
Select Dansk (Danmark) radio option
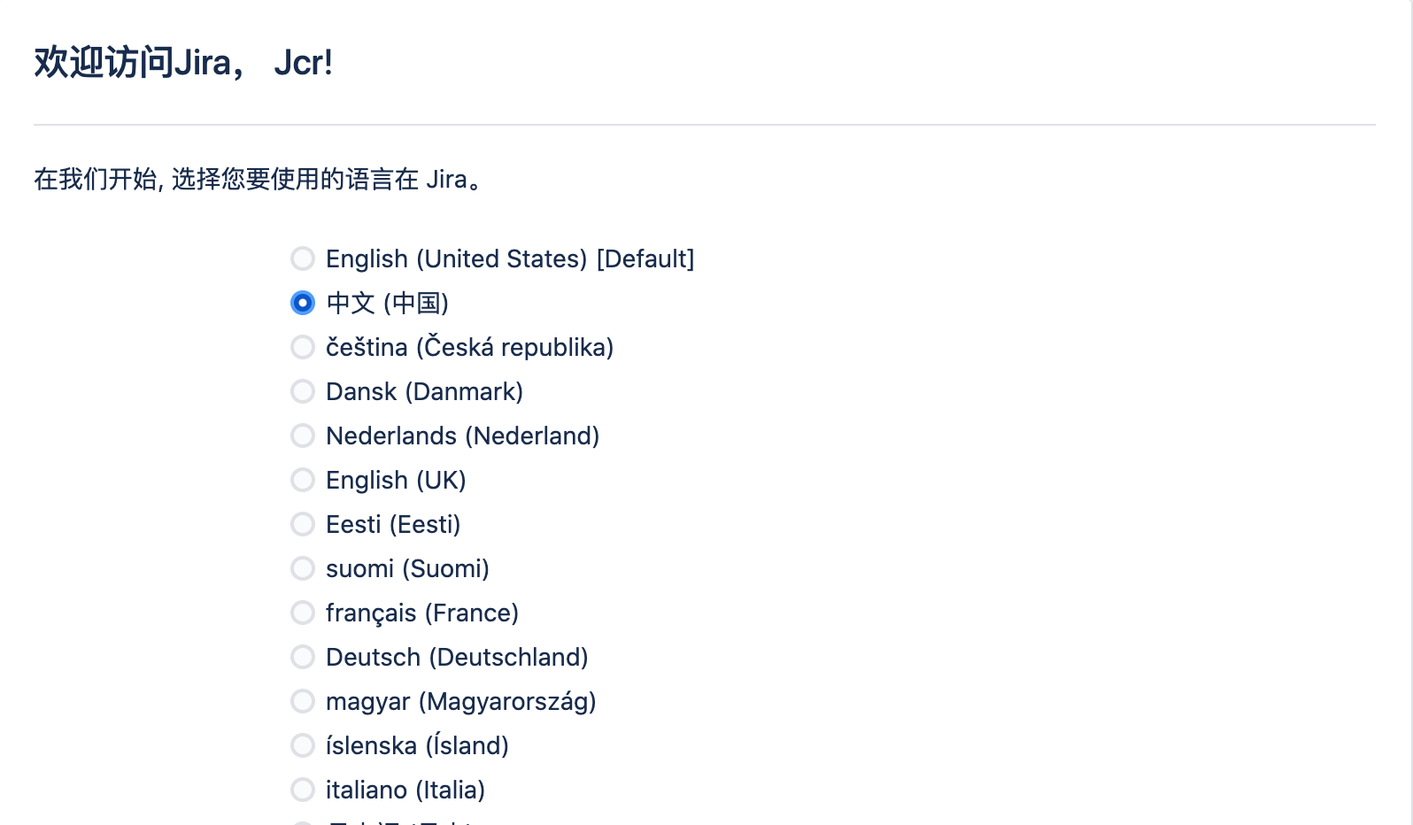coord(303,391)
